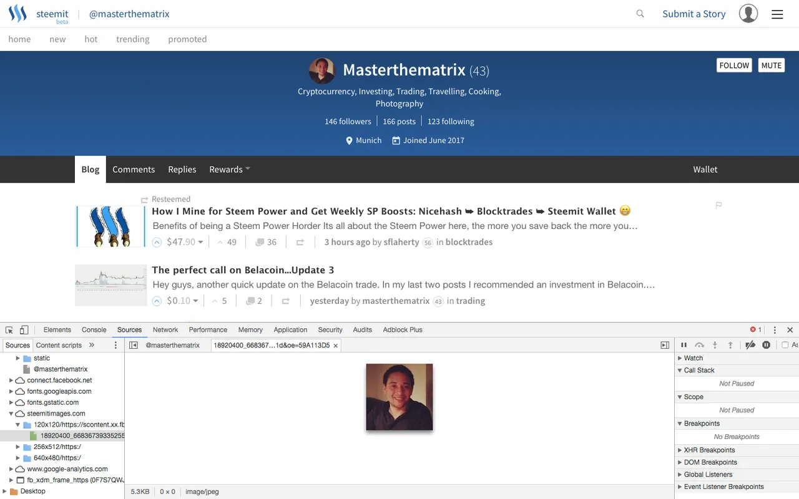Switch to the Replies tab

[x=182, y=169]
